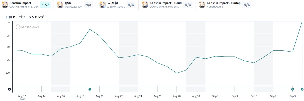Click the Genshin Impact - Funtap app icon
This screenshot has height=101, width=304.
[202, 5]
